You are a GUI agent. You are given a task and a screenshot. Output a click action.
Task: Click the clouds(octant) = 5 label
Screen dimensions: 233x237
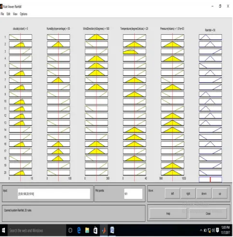[x=20, y=29]
